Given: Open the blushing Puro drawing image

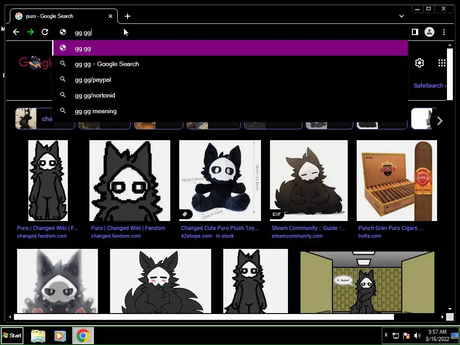Looking at the screenshot, I should [x=160, y=281].
